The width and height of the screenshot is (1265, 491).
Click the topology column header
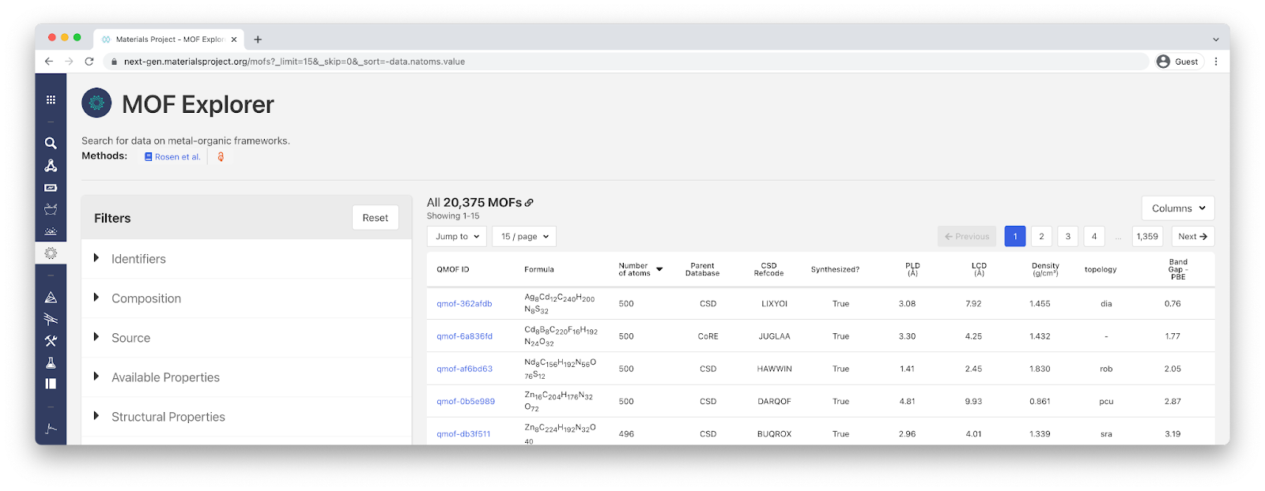(1101, 270)
